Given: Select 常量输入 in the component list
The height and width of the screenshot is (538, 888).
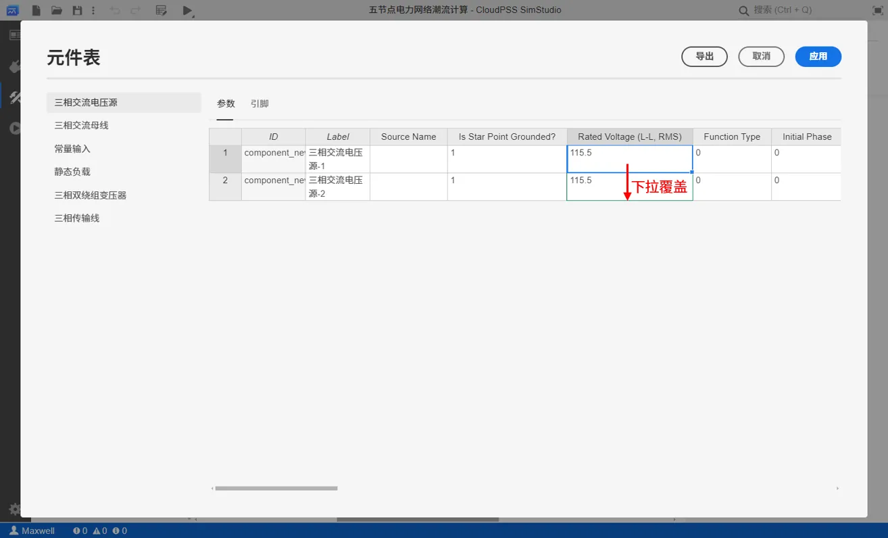Looking at the screenshot, I should click(124, 149).
